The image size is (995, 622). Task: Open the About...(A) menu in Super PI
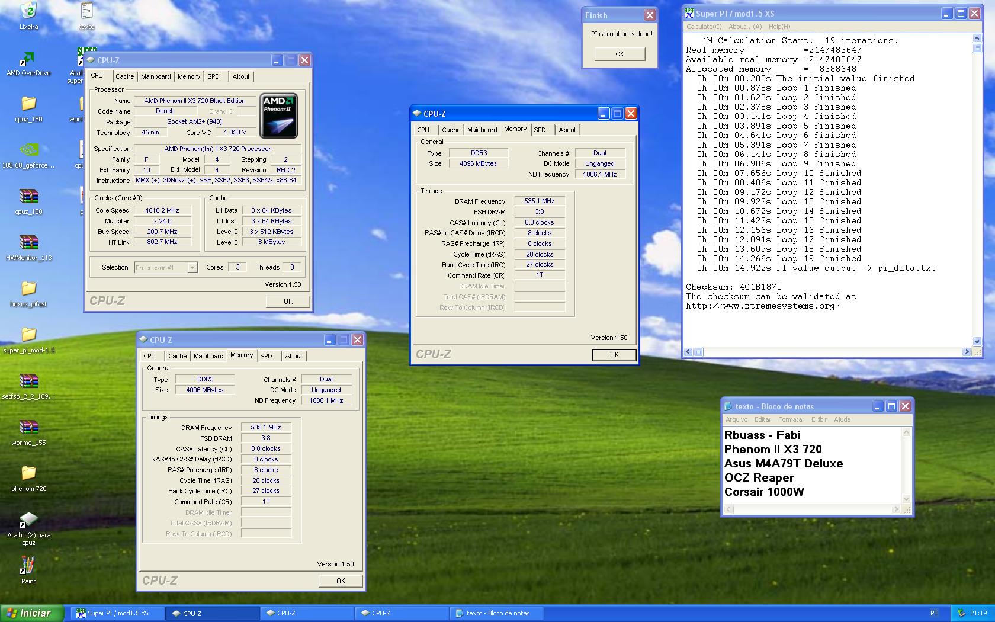pos(745,27)
